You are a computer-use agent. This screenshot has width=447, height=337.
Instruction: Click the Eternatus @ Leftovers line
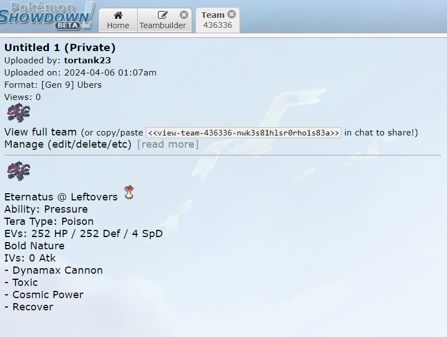pyautogui.click(x=61, y=197)
